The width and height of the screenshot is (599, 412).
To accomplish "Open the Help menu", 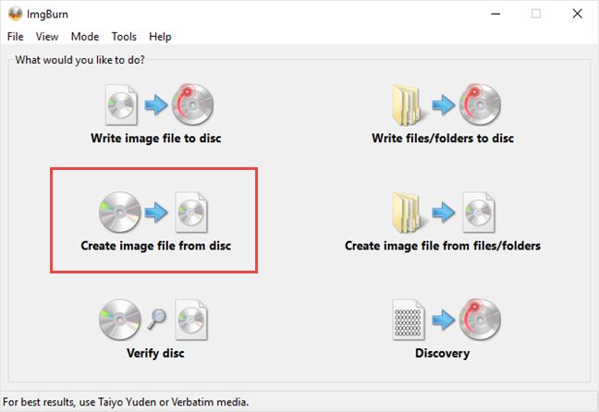I will click(160, 37).
